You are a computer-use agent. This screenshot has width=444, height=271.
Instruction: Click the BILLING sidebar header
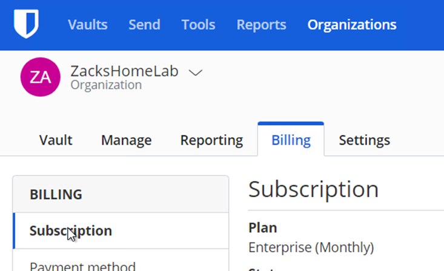121,194
